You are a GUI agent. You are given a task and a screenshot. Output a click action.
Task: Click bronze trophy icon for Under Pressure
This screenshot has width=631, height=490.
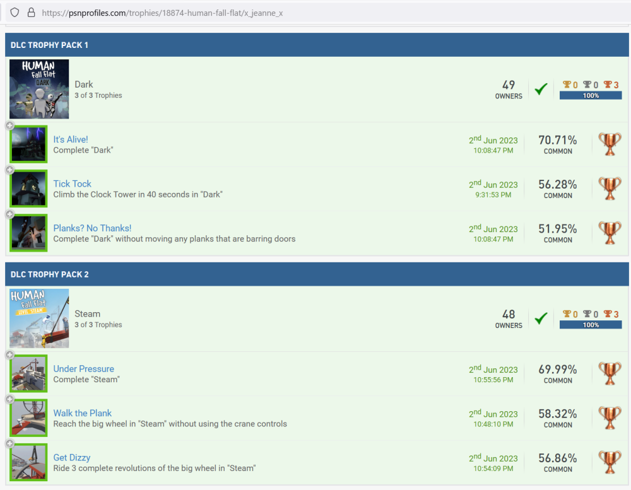pos(610,374)
